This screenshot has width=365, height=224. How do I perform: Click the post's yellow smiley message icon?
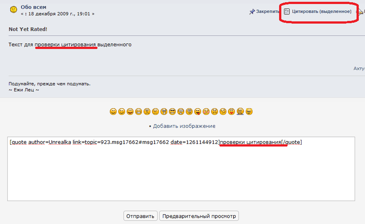(13, 9)
